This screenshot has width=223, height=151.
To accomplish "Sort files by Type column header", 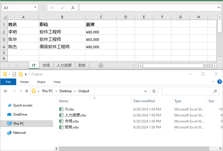I will pyautogui.click(x=178, y=101).
